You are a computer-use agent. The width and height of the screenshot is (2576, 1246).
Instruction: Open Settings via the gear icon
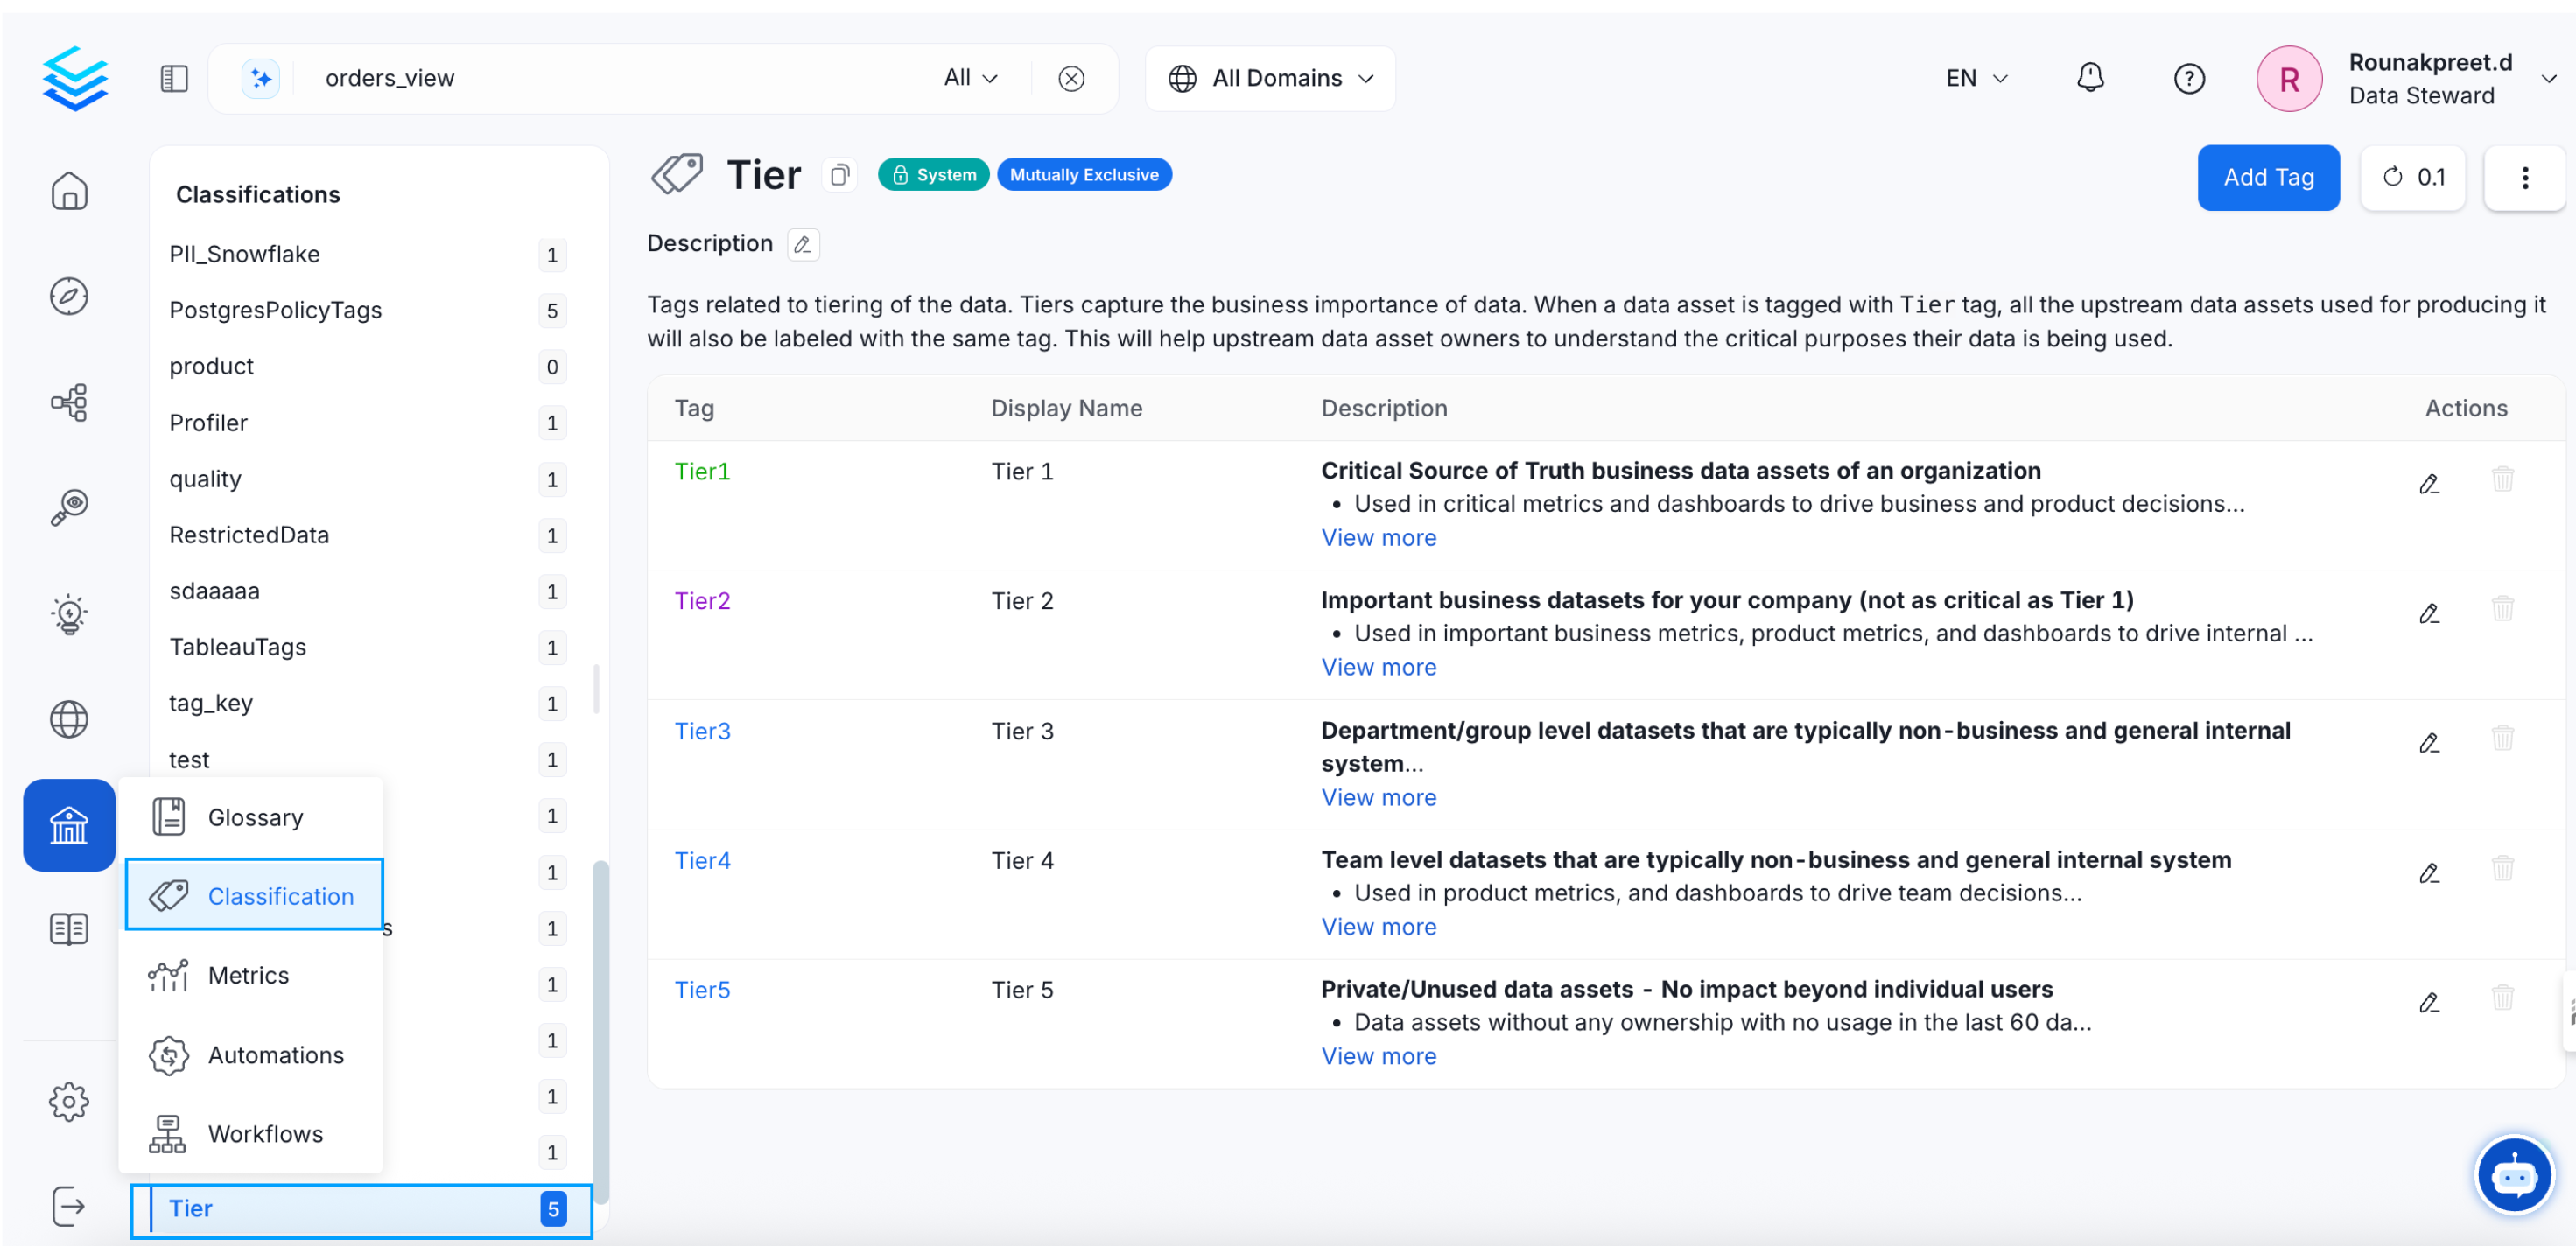tap(68, 1101)
